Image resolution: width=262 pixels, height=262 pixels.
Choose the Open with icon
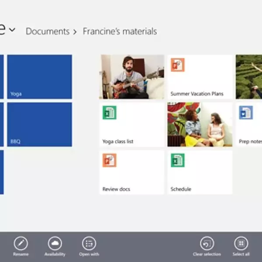tap(89, 243)
